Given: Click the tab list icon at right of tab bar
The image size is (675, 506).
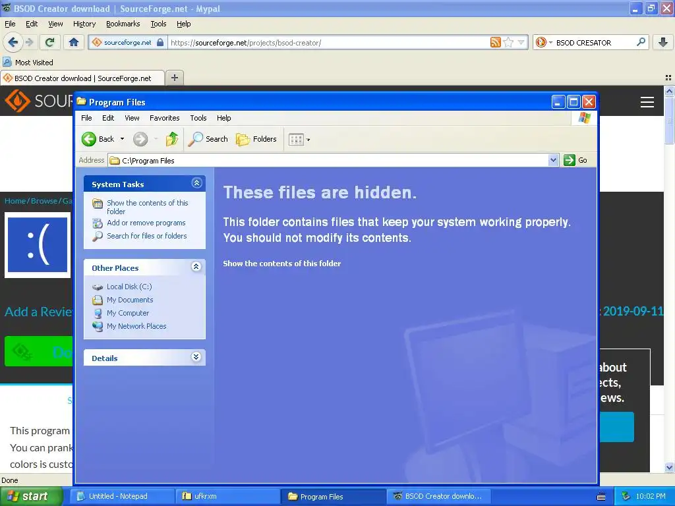Looking at the screenshot, I should click(x=668, y=78).
